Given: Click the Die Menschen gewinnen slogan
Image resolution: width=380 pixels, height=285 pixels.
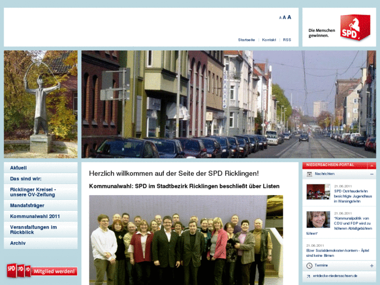Looking at the screenshot, I should pyautogui.click(x=321, y=33).
